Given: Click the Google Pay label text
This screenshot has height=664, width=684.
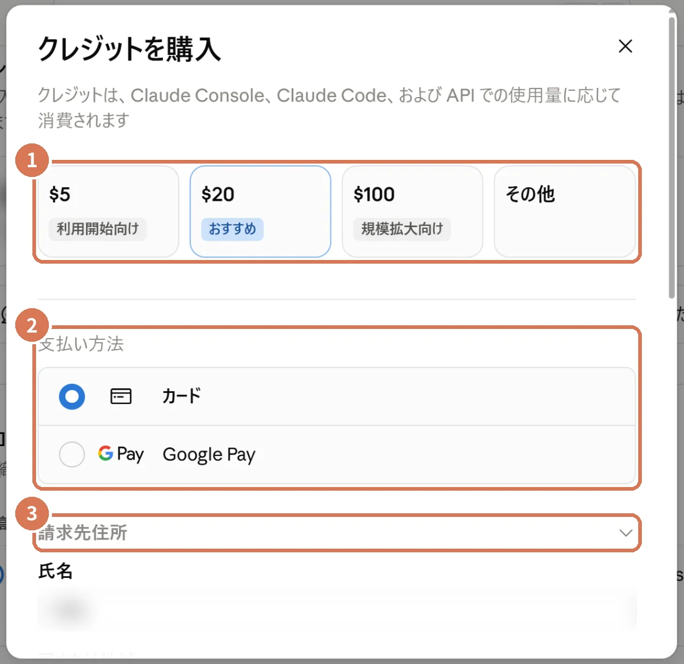Looking at the screenshot, I should coord(209,455).
